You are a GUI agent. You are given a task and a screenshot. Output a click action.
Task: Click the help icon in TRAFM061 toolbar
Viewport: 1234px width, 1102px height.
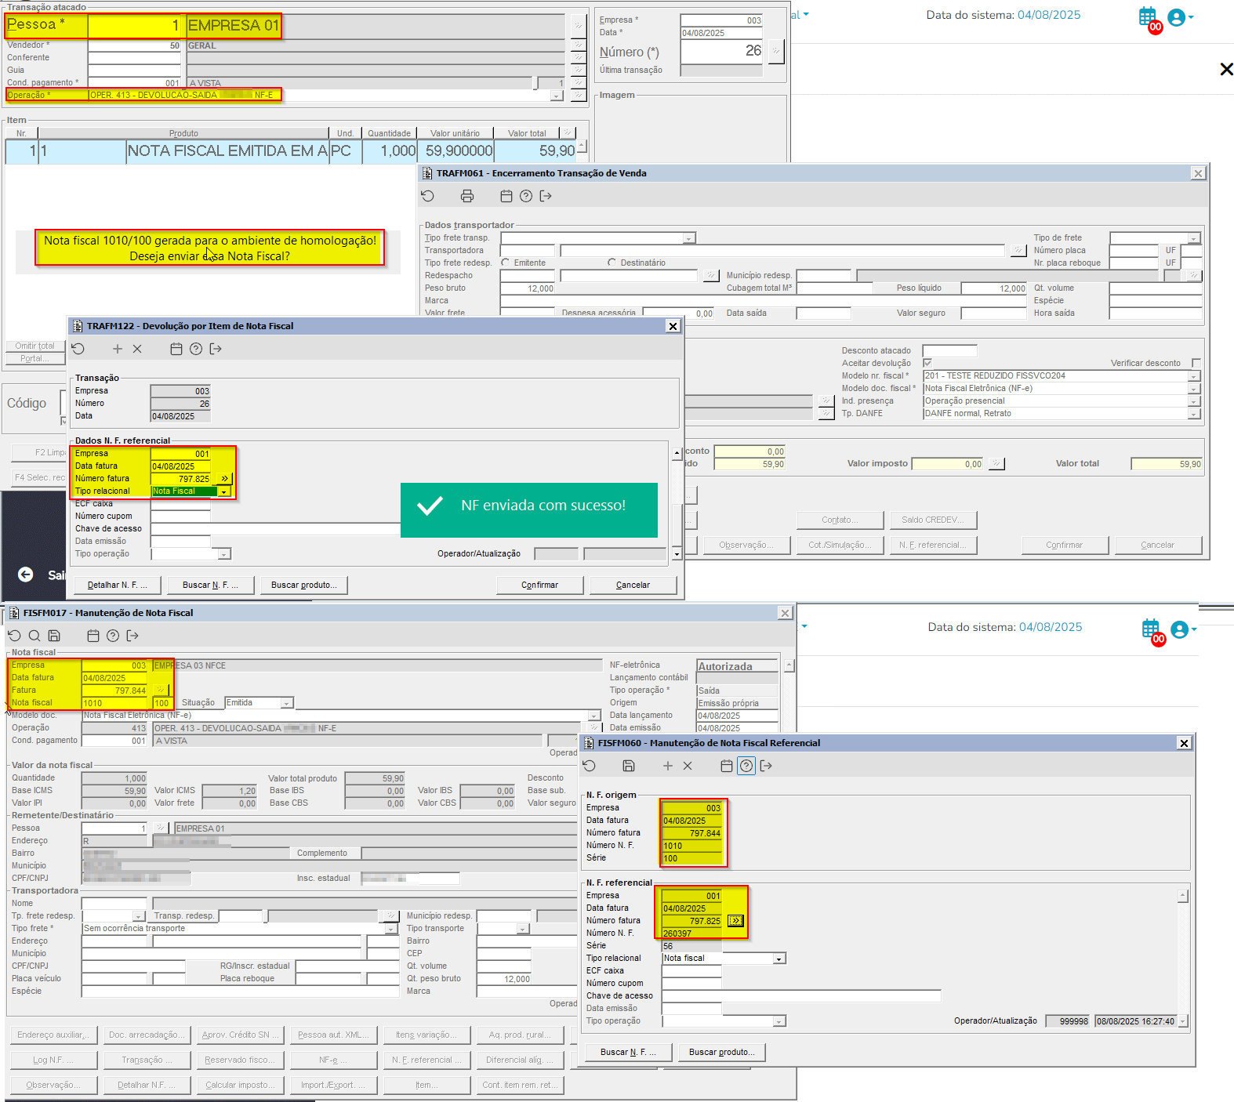point(526,196)
